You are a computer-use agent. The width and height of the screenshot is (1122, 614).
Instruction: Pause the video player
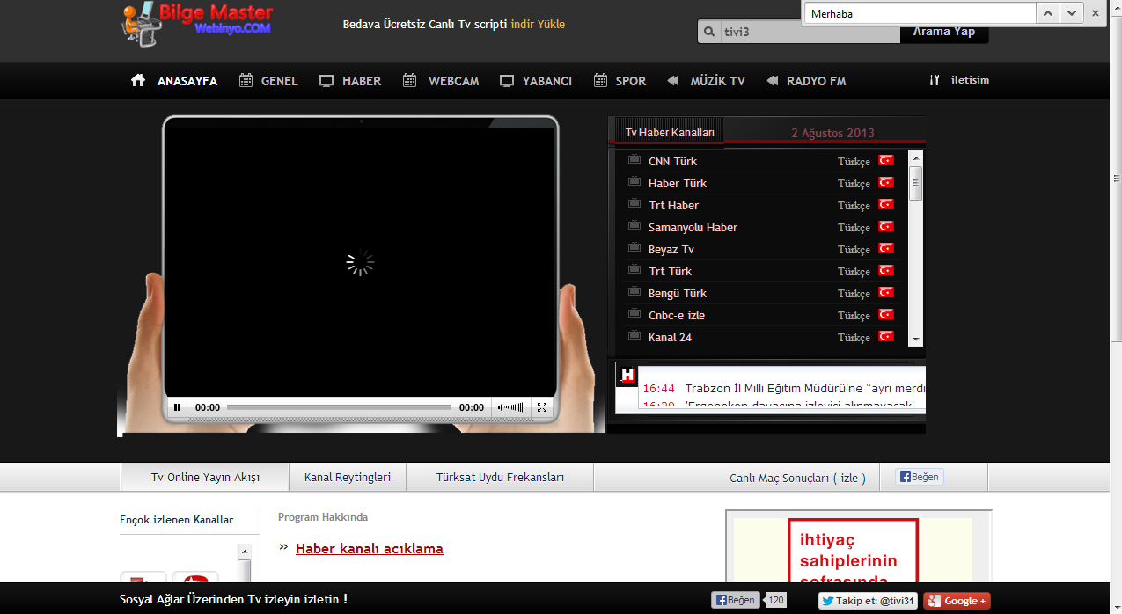(x=177, y=407)
